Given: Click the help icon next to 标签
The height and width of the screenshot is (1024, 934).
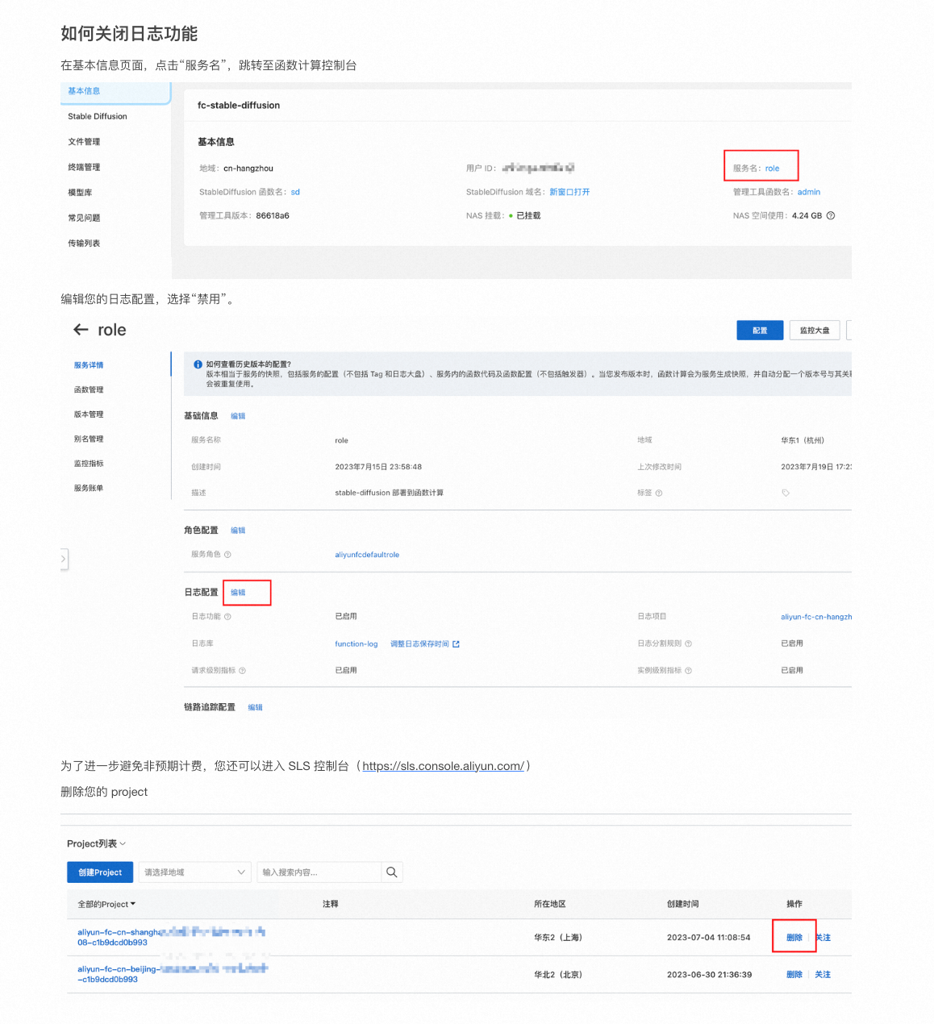Looking at the screenshot, I should click(659, 493).
